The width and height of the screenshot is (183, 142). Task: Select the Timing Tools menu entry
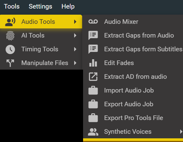click(41, 49)
